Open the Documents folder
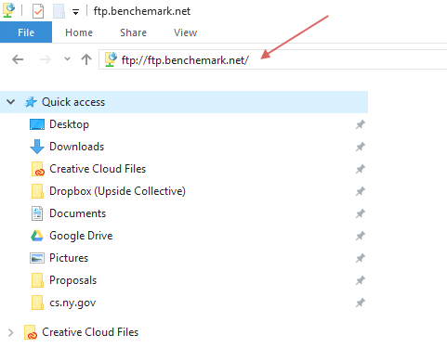Viewport: 447px width, 348px height. pos(77,213)
